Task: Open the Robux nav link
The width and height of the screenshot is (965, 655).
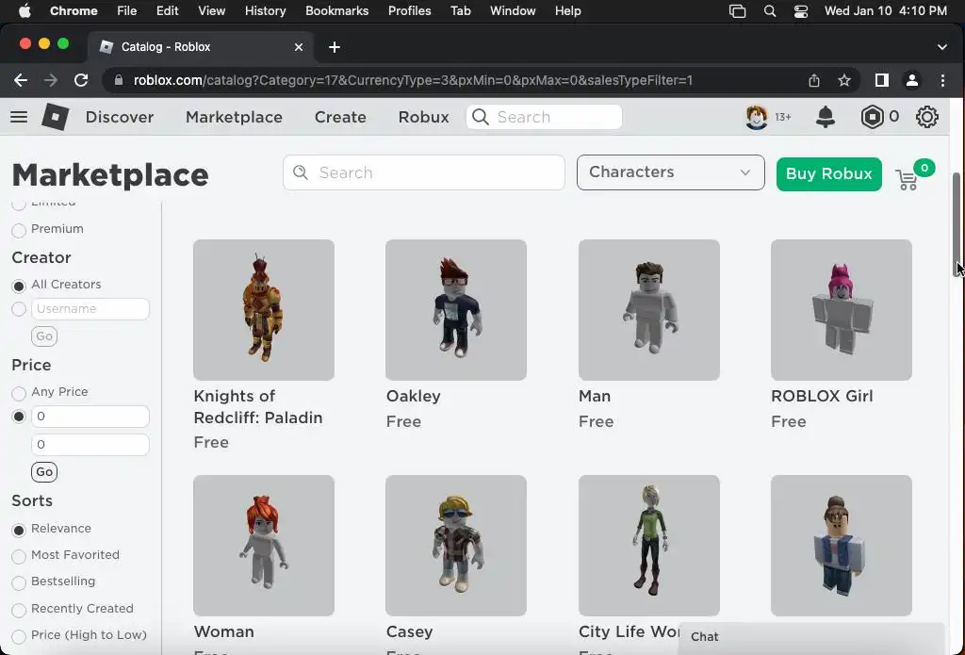Action: click(x=423, y=117)
